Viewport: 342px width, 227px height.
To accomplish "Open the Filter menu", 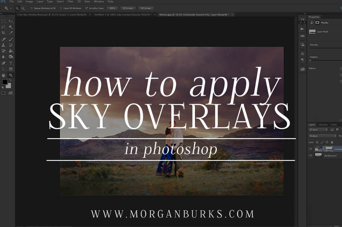I will [x=70, y=1].
